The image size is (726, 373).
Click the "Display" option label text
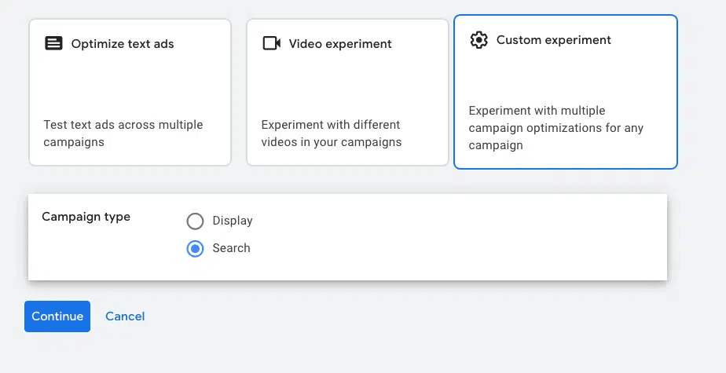click(233, 221)
